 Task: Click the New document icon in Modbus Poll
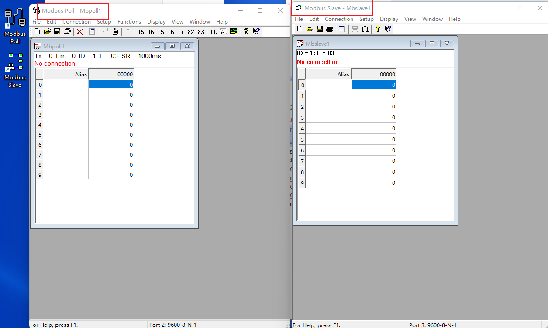click(37, 31)
